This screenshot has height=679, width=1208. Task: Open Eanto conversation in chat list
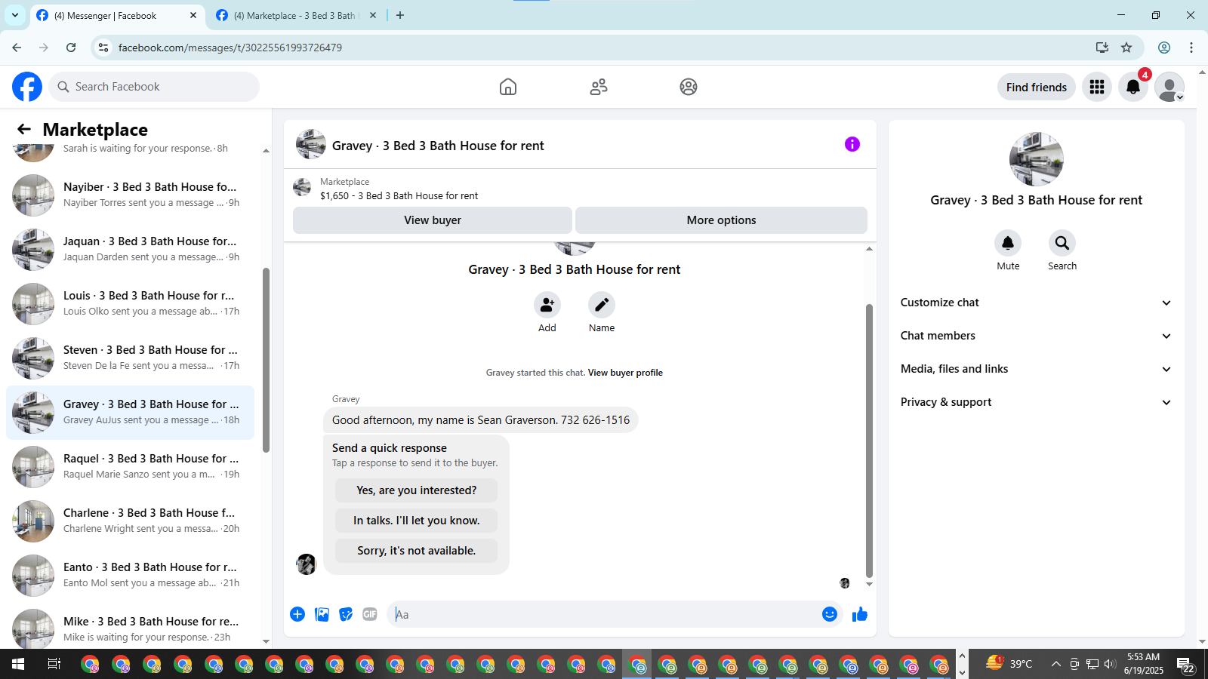point(130,575)
